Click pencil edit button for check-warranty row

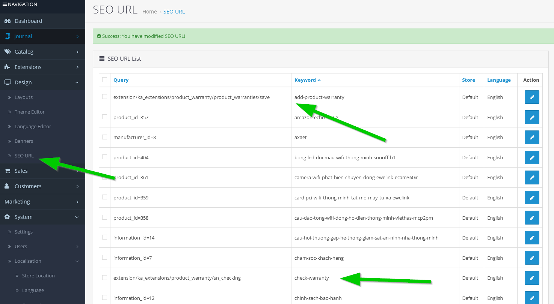tap(531, 278)
